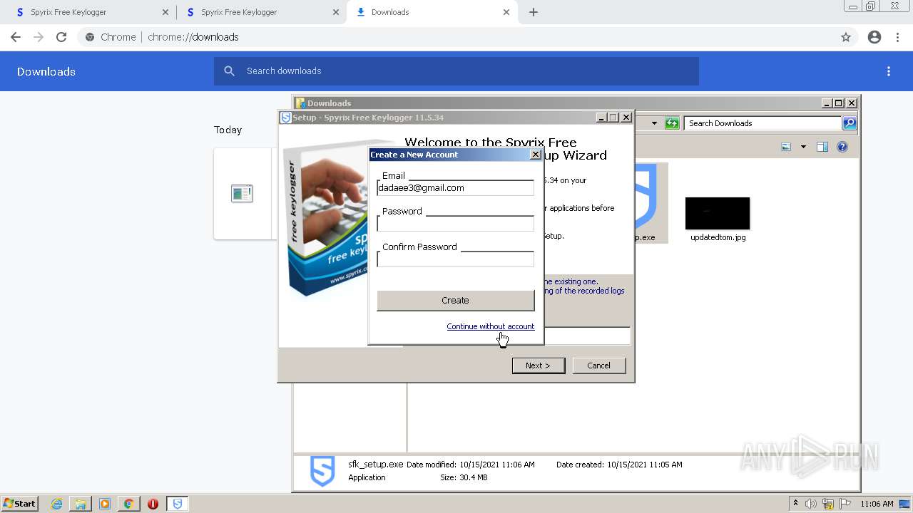
Task: Focus the Confirm Password field
Action: click(x=455, y=259)
